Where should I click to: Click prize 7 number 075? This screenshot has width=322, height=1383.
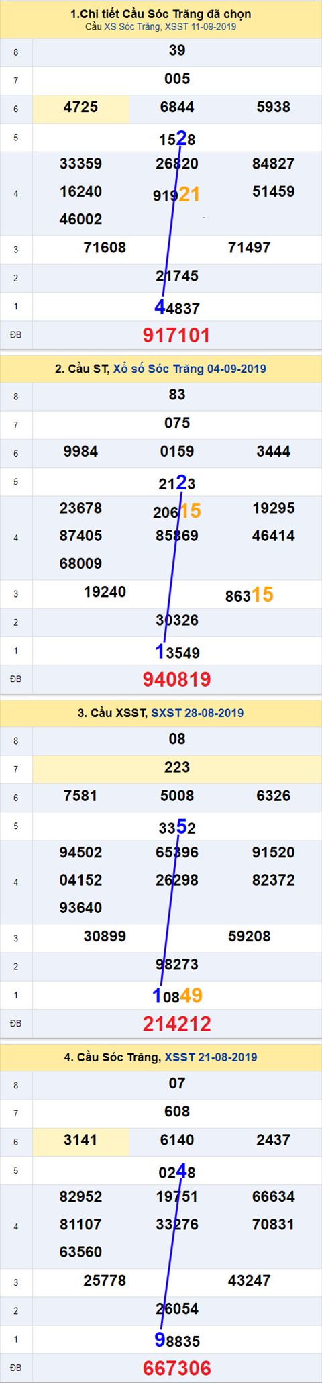[177, 423]
